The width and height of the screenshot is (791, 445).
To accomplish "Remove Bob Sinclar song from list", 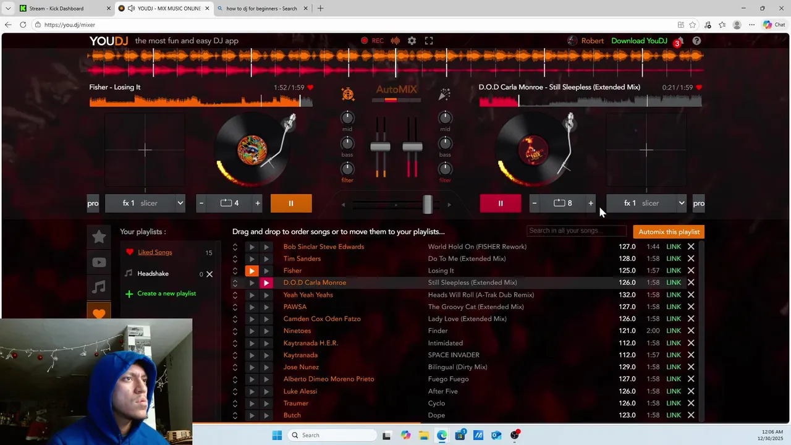I will click(x=691, y=247).
